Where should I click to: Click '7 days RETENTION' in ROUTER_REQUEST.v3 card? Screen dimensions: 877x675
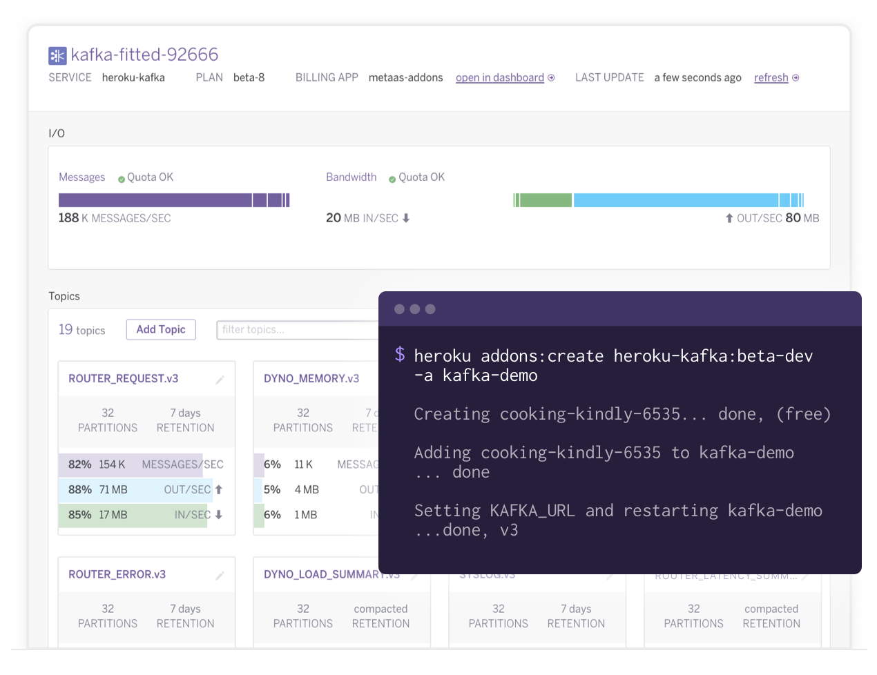click(x=185, y=420)
